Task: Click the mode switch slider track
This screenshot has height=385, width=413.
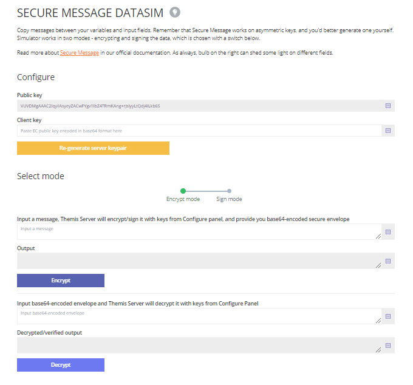Action: [x=206, y=191]
